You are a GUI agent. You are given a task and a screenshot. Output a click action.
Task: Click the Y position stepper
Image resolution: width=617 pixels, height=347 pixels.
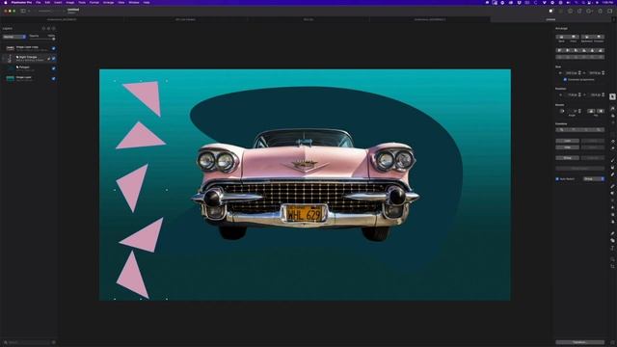603,94
